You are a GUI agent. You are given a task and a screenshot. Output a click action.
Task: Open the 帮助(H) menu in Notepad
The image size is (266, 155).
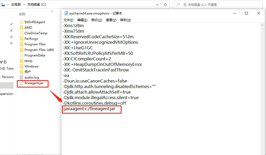click(125, 20)
